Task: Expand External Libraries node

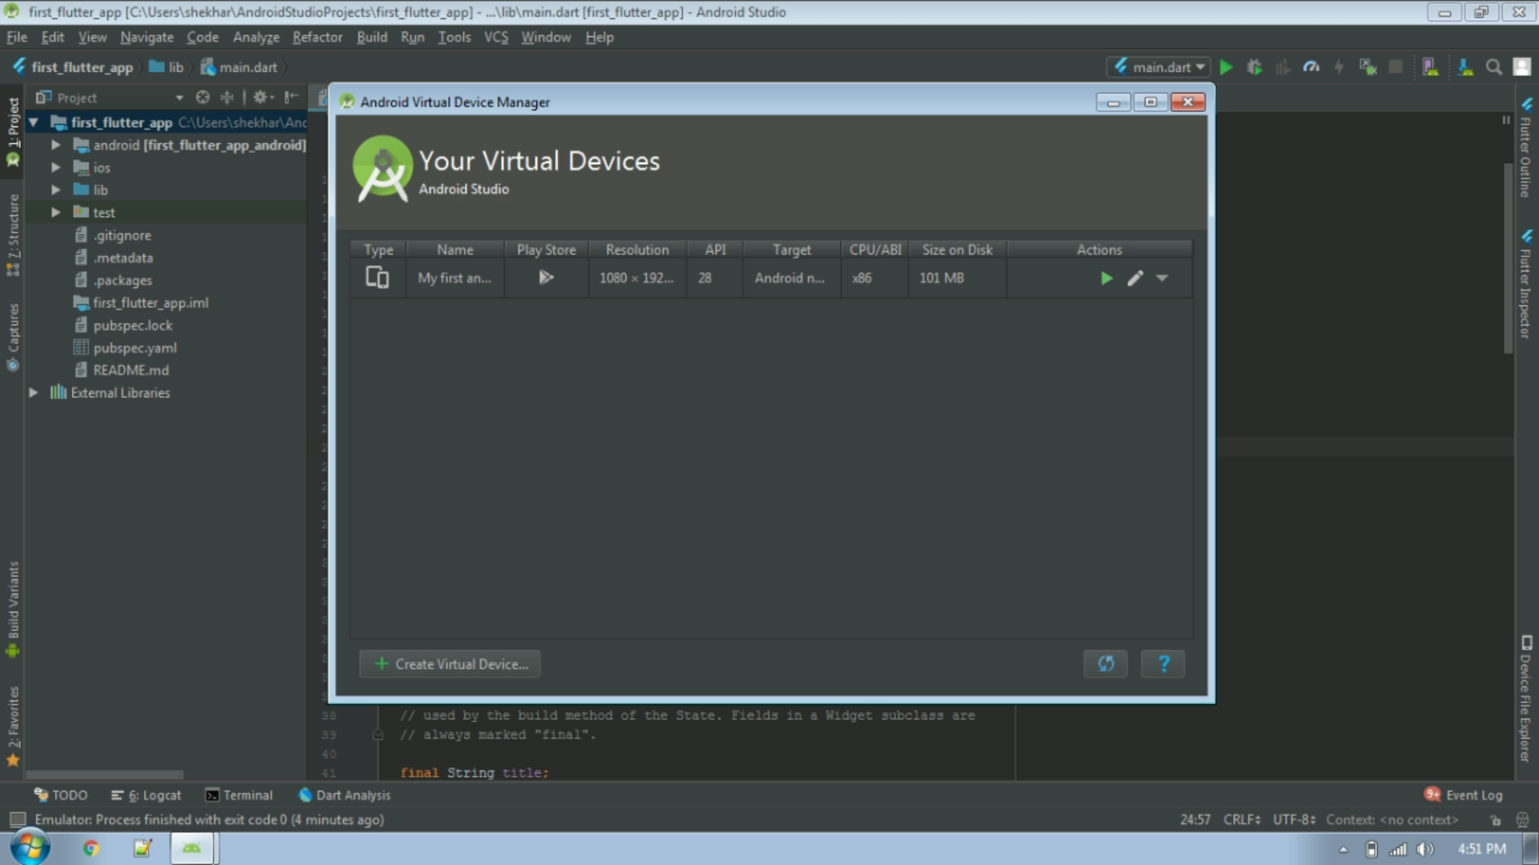Action: click(x=33, y=392)
